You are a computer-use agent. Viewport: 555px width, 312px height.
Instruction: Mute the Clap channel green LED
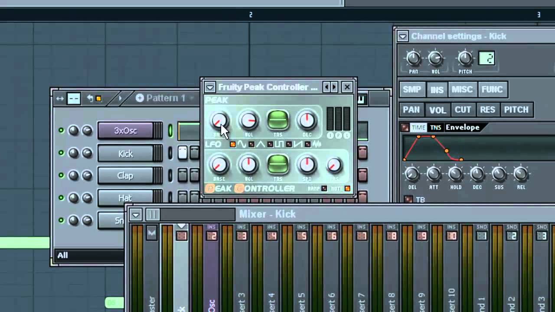click(x=61, y=175)
